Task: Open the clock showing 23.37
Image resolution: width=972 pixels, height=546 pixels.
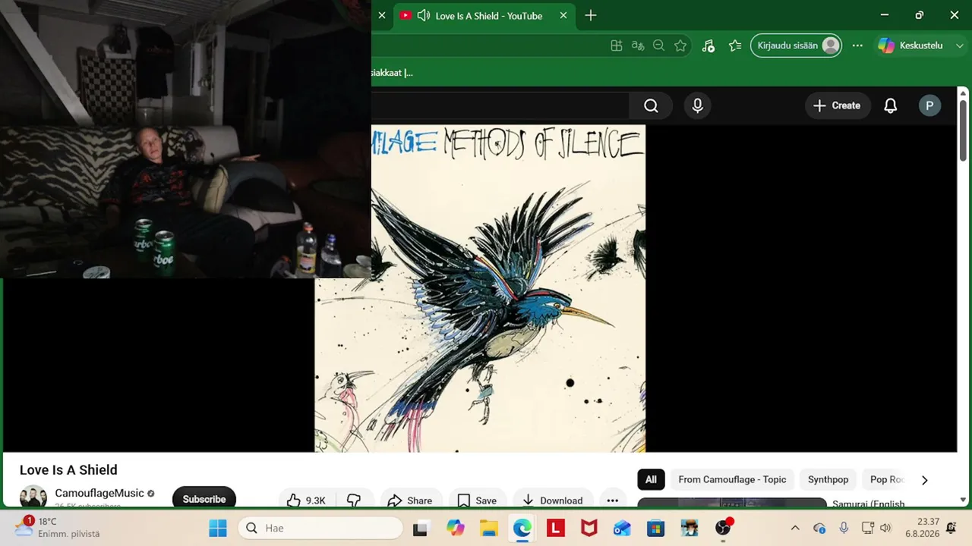Action: pos(922,528)
